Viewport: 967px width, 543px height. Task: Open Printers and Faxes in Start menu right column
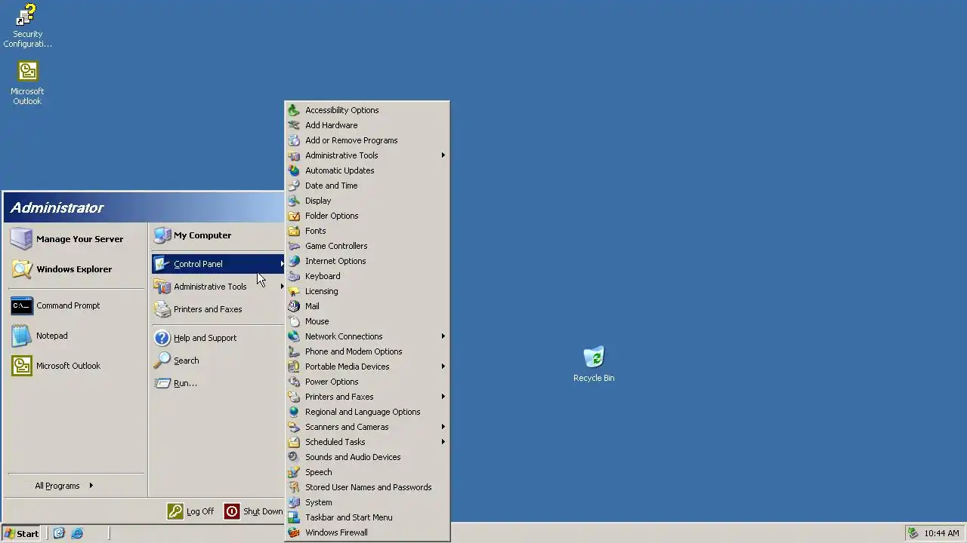point(218,309)
